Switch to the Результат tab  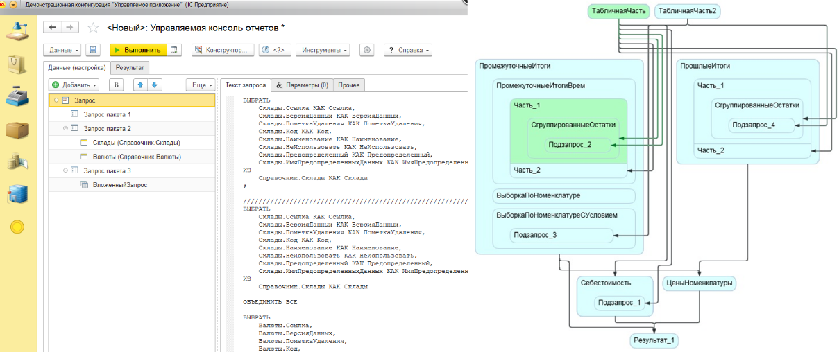click(130, 68)
